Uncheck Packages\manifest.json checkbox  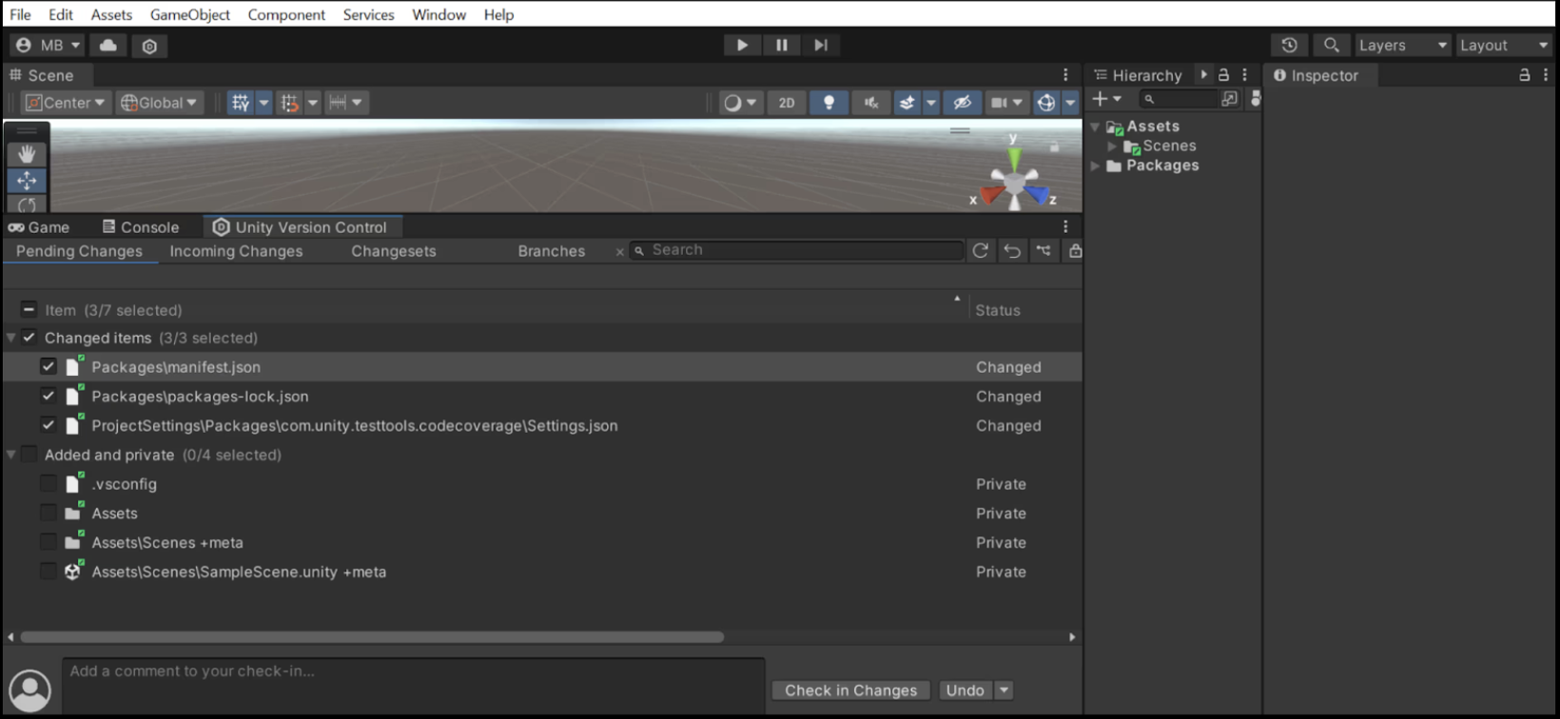point(49,367)
